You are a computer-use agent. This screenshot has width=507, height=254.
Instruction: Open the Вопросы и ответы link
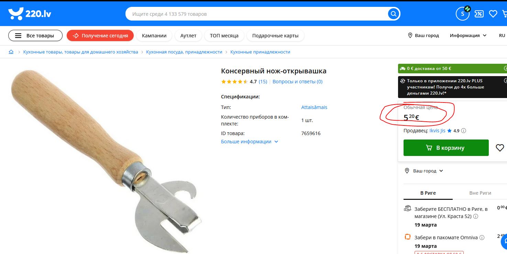297,82
